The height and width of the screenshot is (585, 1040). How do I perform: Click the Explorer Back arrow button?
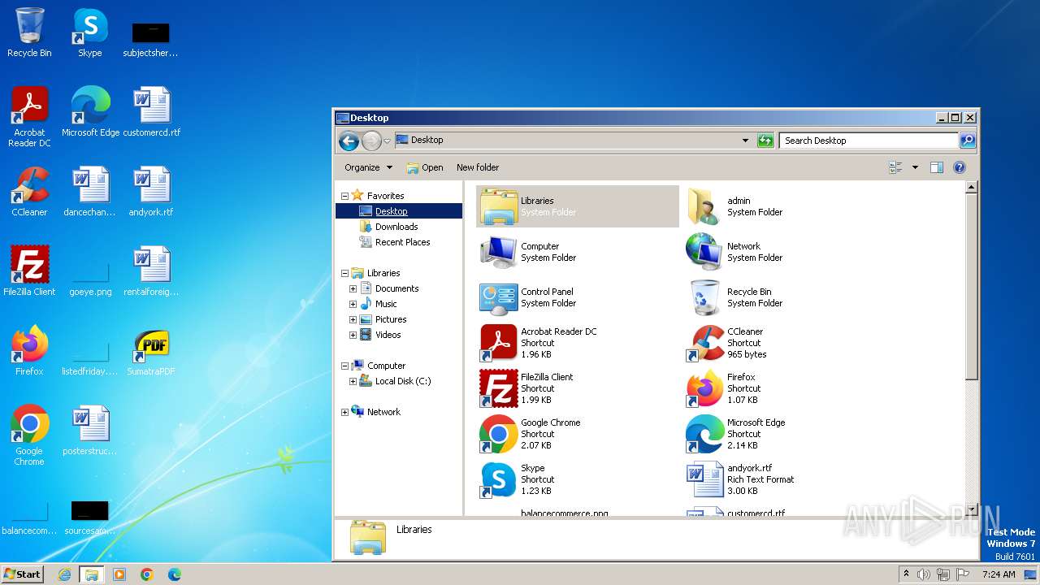(349, 141)
